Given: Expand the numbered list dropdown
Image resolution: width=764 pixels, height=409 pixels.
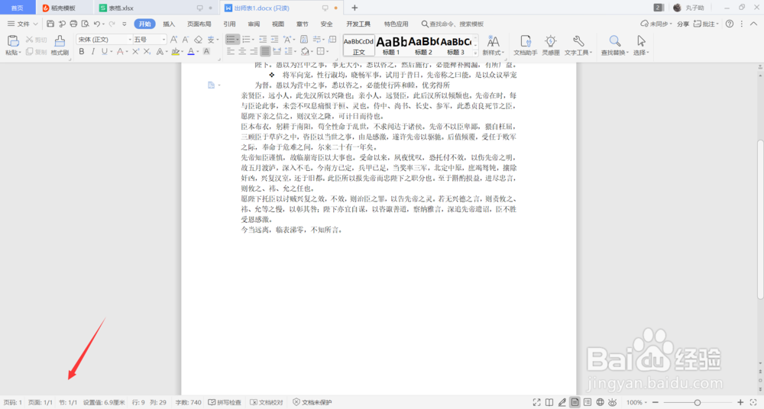Looking at the screenshot, I should 254,40.
